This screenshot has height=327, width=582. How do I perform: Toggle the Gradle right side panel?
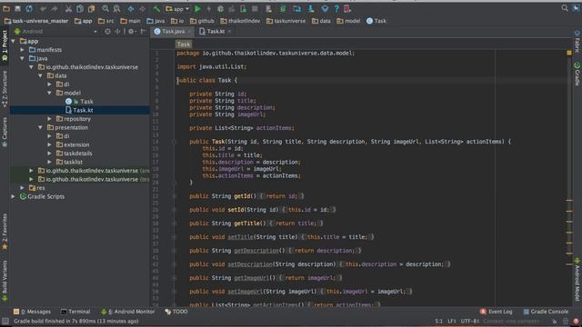pos(577,74)
